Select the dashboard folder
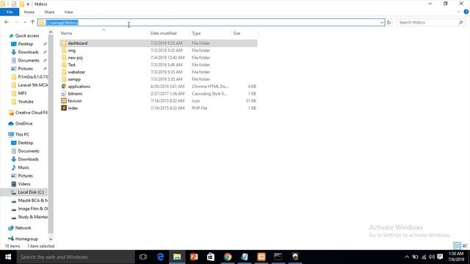This screenshot has height=264, width=470. click(159, 43)
